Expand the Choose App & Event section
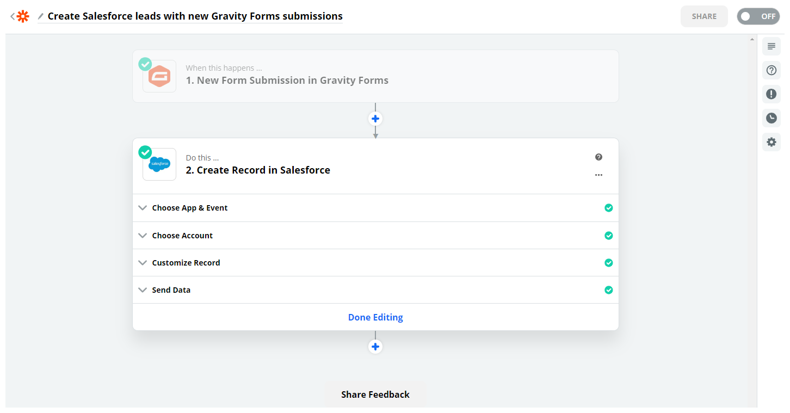 pyautogui.click(x=190, y=208)
